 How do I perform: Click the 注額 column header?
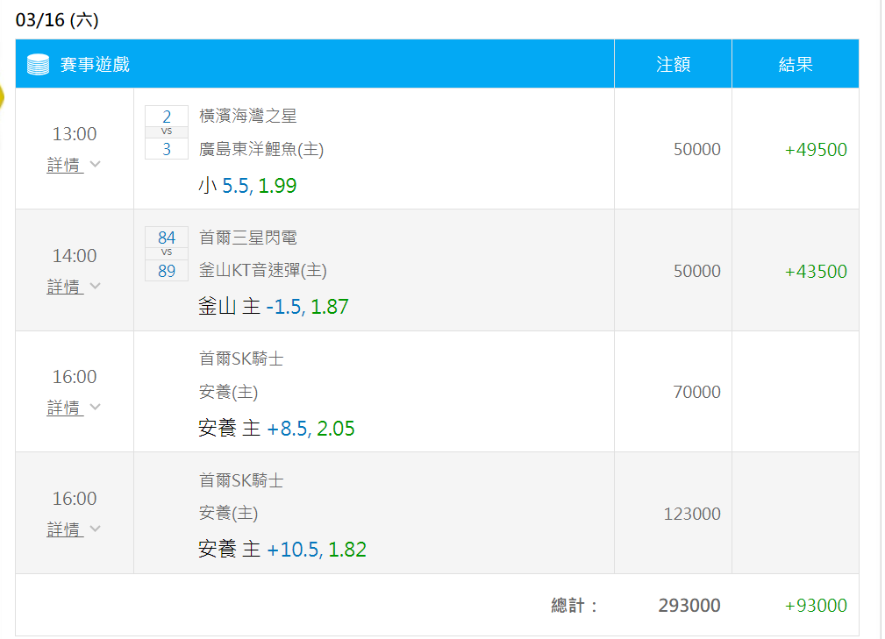tap(673, 64)
